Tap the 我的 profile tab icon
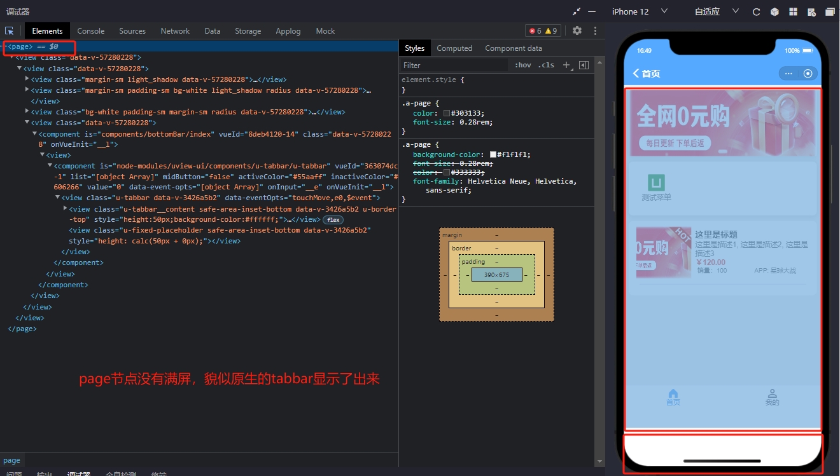840x476 pixels. tap(772, 393)
